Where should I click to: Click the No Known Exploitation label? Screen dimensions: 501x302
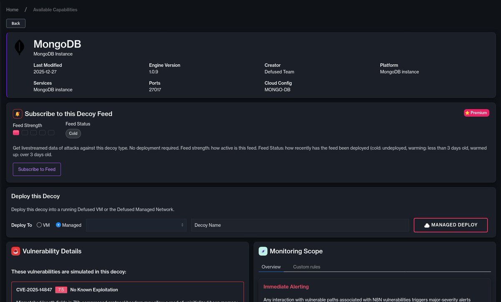tap(94, 290)
